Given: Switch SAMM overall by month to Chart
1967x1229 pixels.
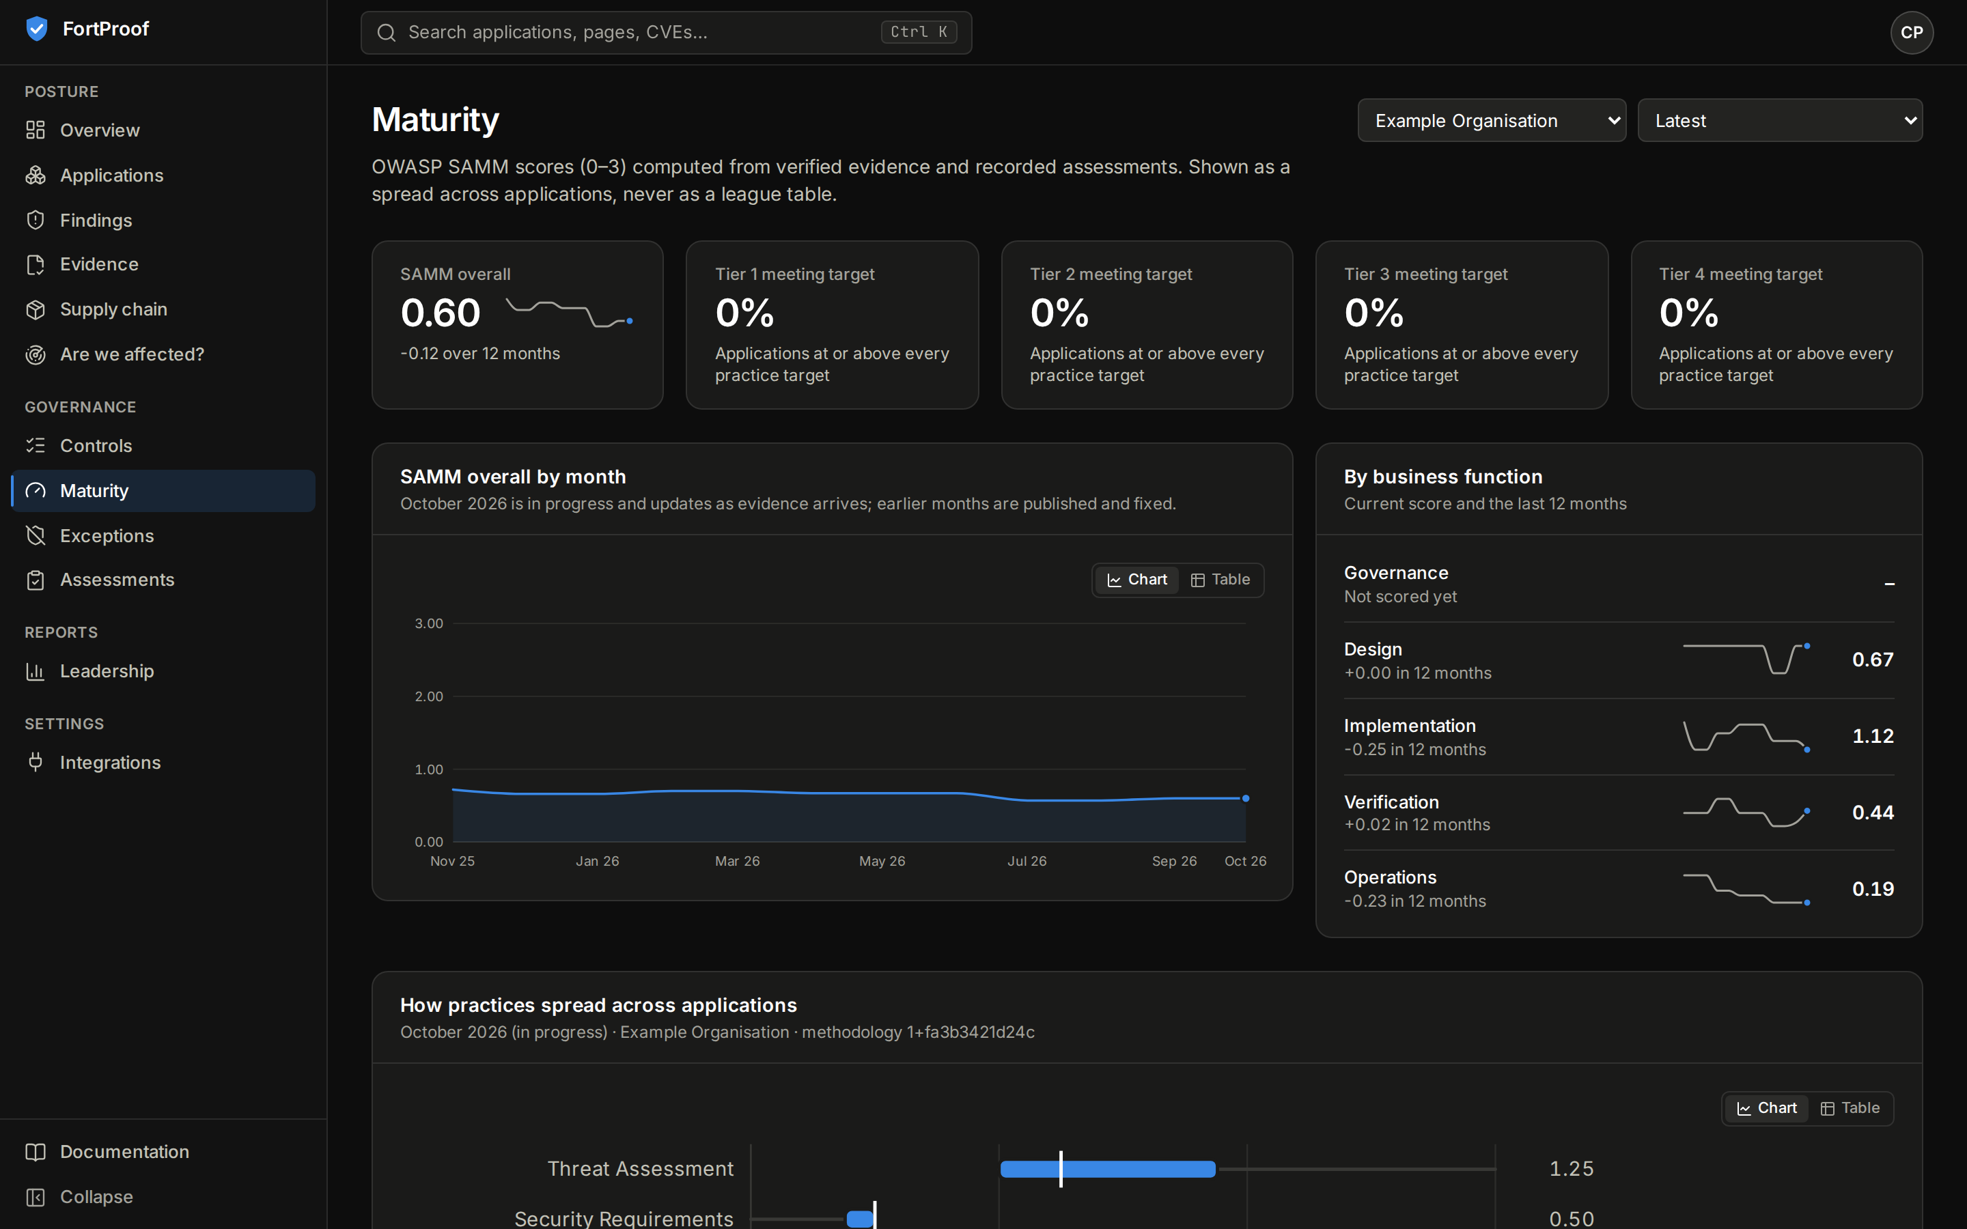Looking at the screenshot, I should (1136, 580).
